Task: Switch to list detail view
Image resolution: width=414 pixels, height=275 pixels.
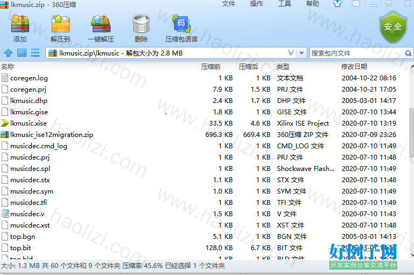Action: coord(35,53)
